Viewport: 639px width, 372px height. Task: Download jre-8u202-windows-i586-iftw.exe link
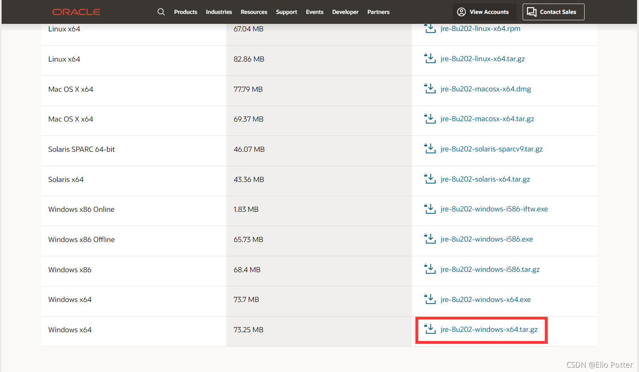494,209
